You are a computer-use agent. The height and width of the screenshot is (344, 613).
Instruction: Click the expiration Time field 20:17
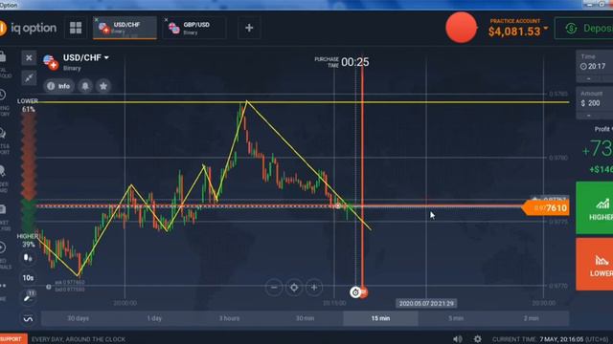pyautogui.click(x=594, y=62)
